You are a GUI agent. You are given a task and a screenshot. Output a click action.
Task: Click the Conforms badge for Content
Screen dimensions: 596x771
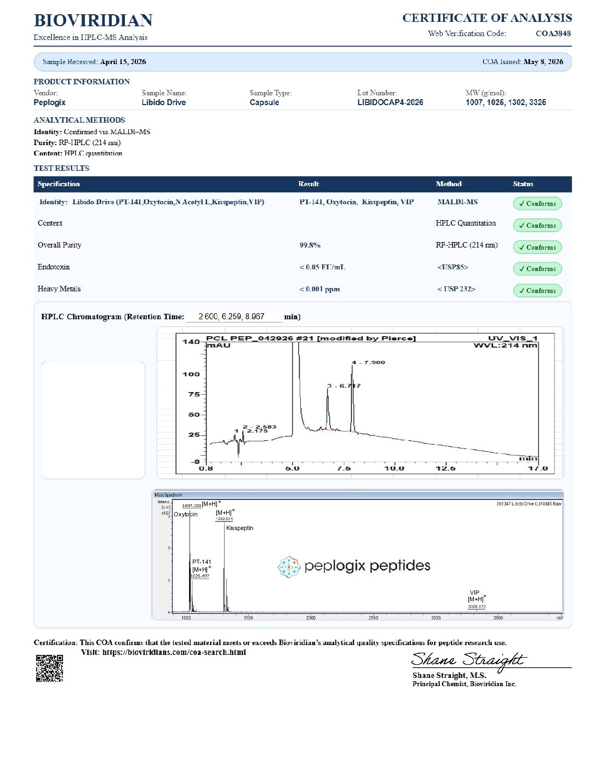(x=537, y=226)
